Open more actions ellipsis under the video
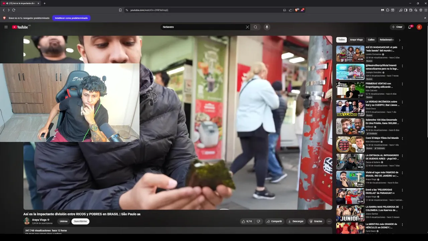The height and width of the screenshot is (241, 428). coord(329,221)
